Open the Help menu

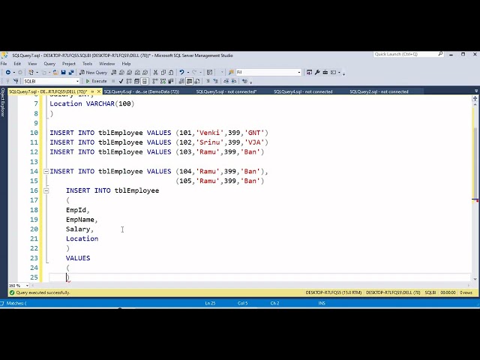click(126, 64)
